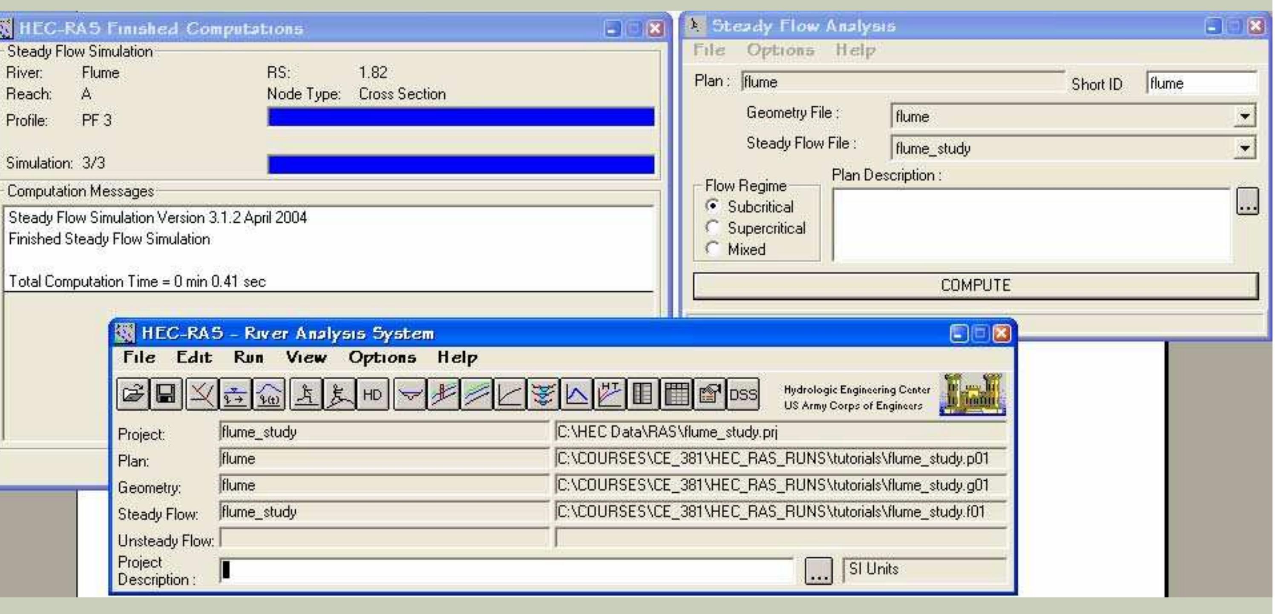Open X-Y-Z perspective plot icon
1278x614 pixels.
[543, 395]
